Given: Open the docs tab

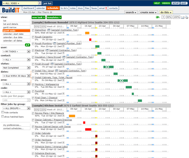Looking at the screenshot, I should coord(80,8).
